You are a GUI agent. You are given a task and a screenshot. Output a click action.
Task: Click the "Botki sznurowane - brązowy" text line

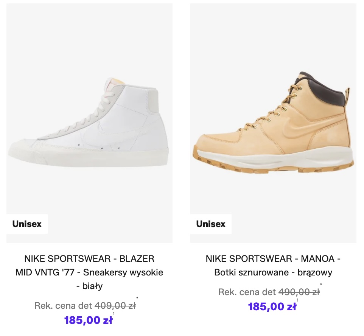point(273,272)
